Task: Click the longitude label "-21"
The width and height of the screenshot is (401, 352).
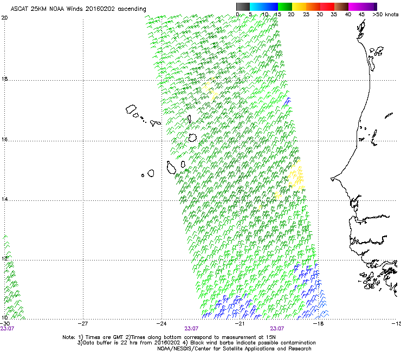Action: [240, 324]
